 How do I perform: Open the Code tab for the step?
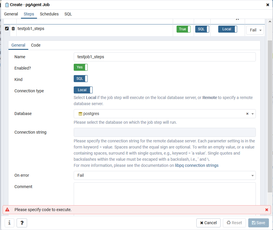36,45
